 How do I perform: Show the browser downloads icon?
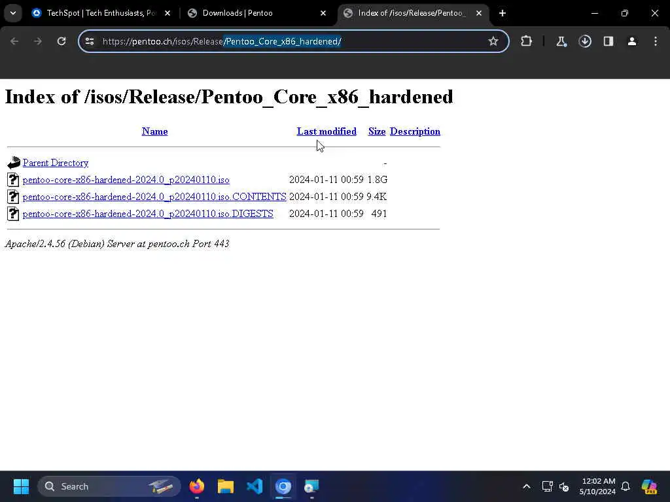click(585, 41)
